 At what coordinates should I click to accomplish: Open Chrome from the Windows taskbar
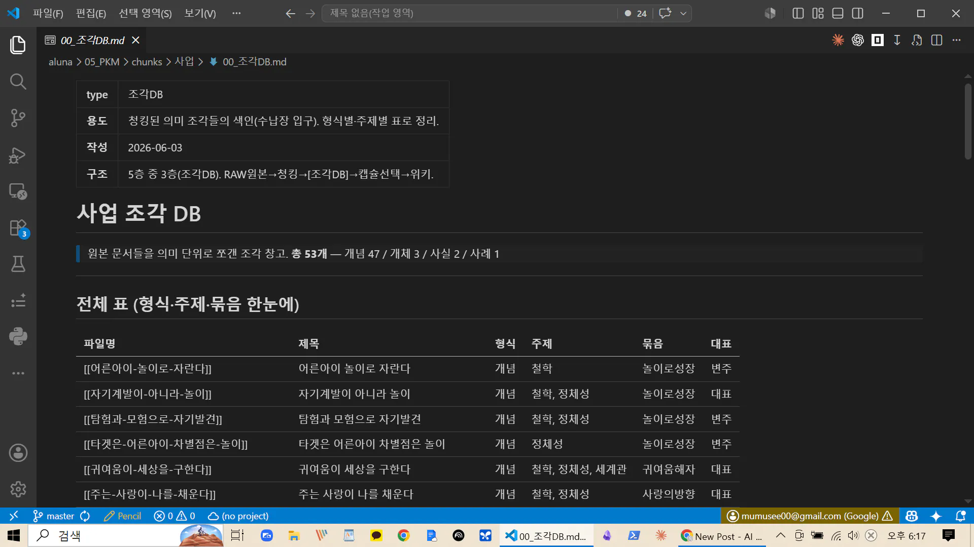pos(404,535)
